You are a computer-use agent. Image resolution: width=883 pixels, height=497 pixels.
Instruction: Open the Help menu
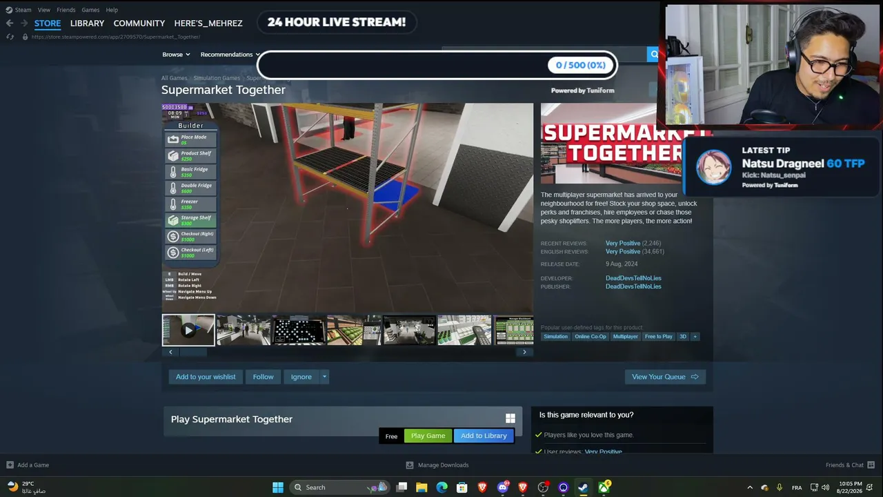tap(112, 10)
